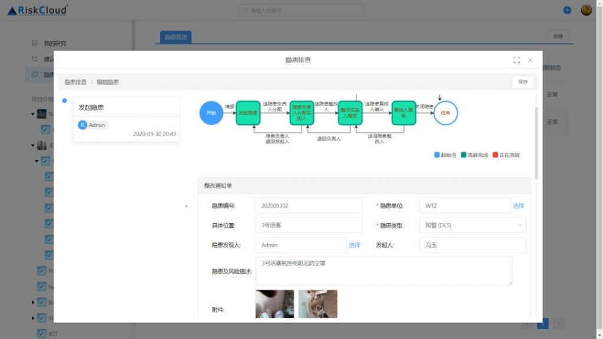Click the 我的研究 sidebar icon
This screenshot has width=603, height=339.
(35, 44)
